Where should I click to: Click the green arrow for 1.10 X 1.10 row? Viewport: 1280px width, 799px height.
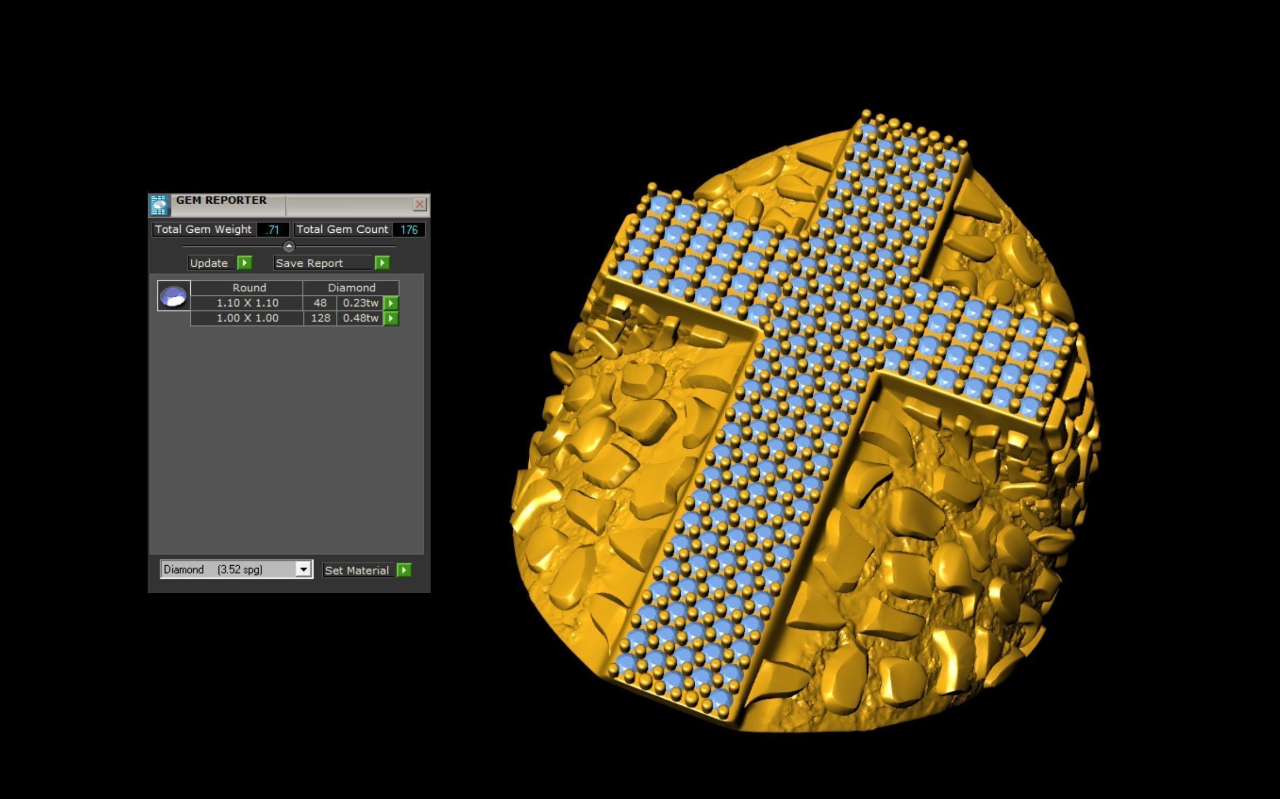click(391, 303)
